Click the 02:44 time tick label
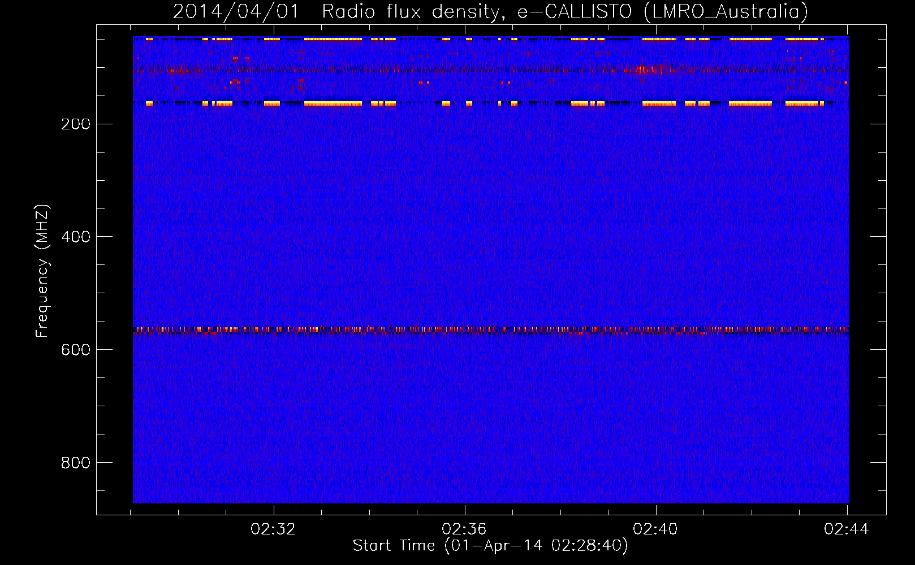Image resolution: width=915 pixels, height=565 pixels. (x=847, y=529)
